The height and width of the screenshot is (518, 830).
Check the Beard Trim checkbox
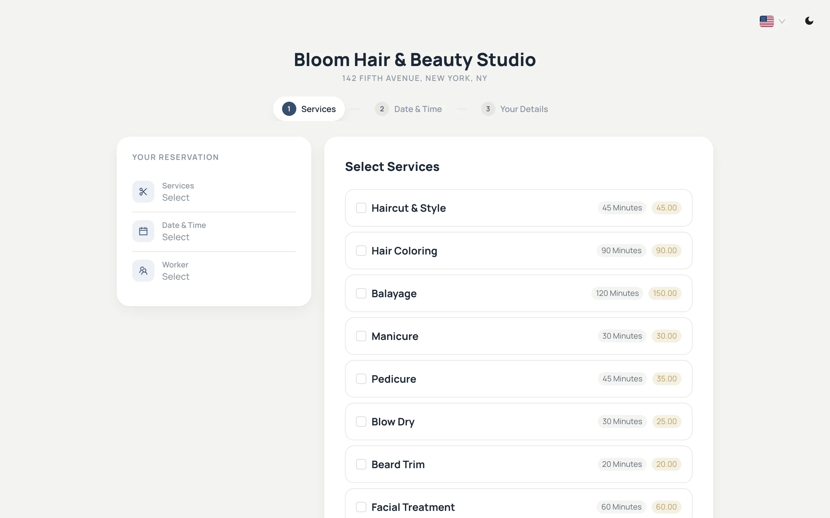pyautogui.click(x=361, y=464)
